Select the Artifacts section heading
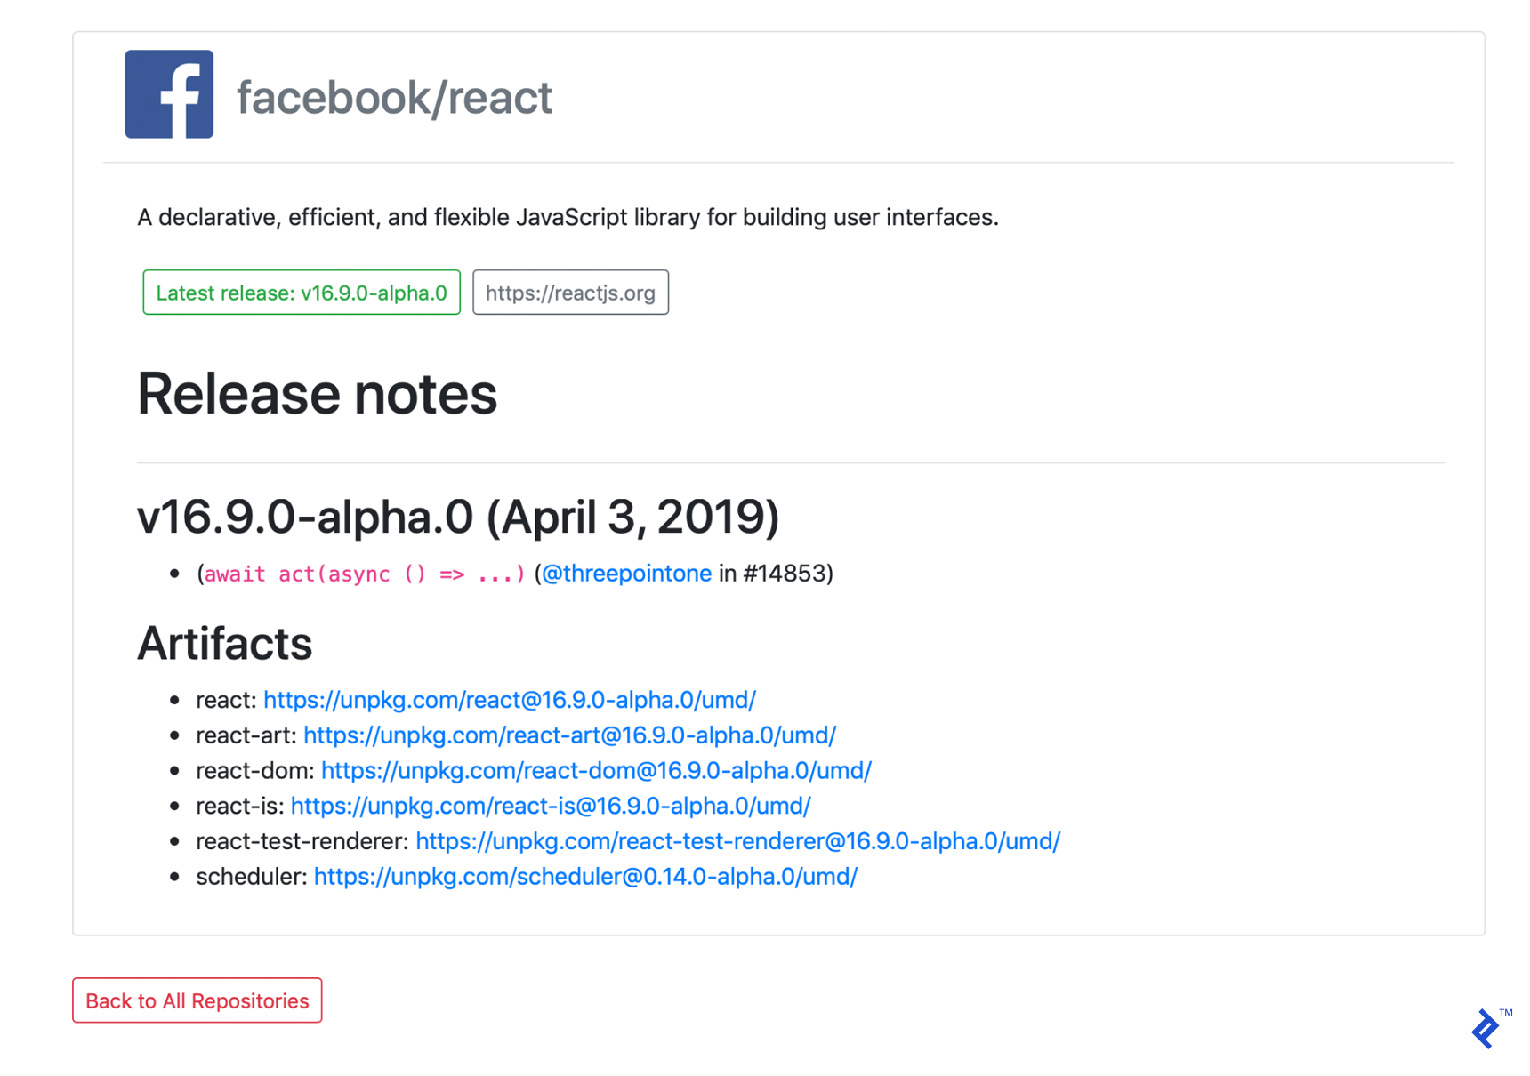The image size is (1530, 1076). point(224,644)
